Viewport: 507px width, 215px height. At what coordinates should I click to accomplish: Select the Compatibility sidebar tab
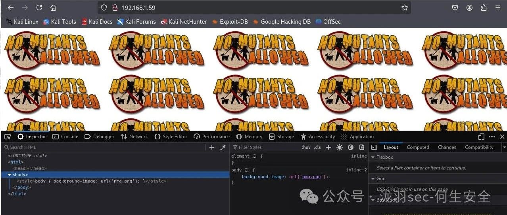(x=479, y=147)
